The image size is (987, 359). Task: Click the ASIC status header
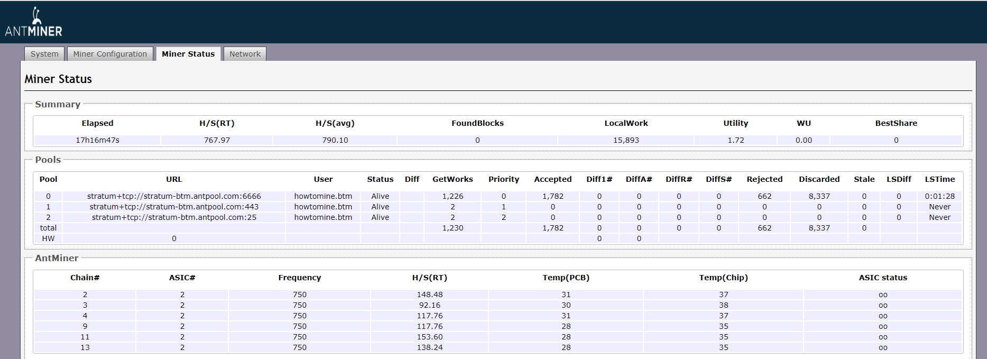(x=883, y=278)
